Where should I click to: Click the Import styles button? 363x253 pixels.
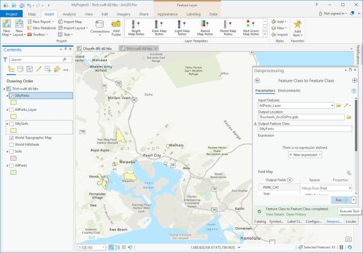tap(279, 35)
